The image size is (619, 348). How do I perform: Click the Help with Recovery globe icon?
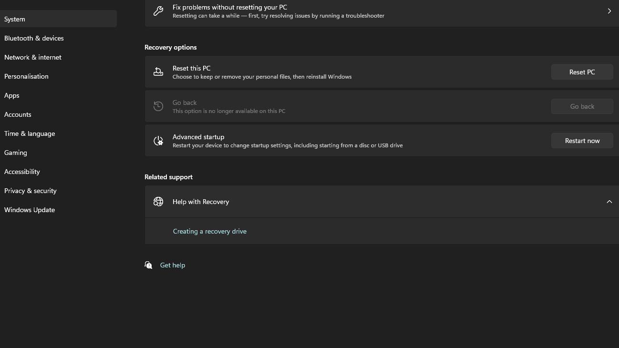click(158, 202)
